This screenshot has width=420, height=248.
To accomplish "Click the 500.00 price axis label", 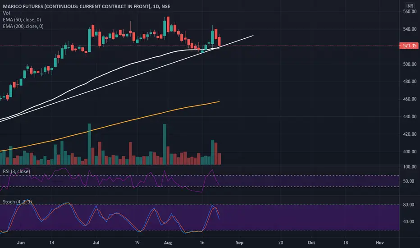I will click(x=410, y=64).
